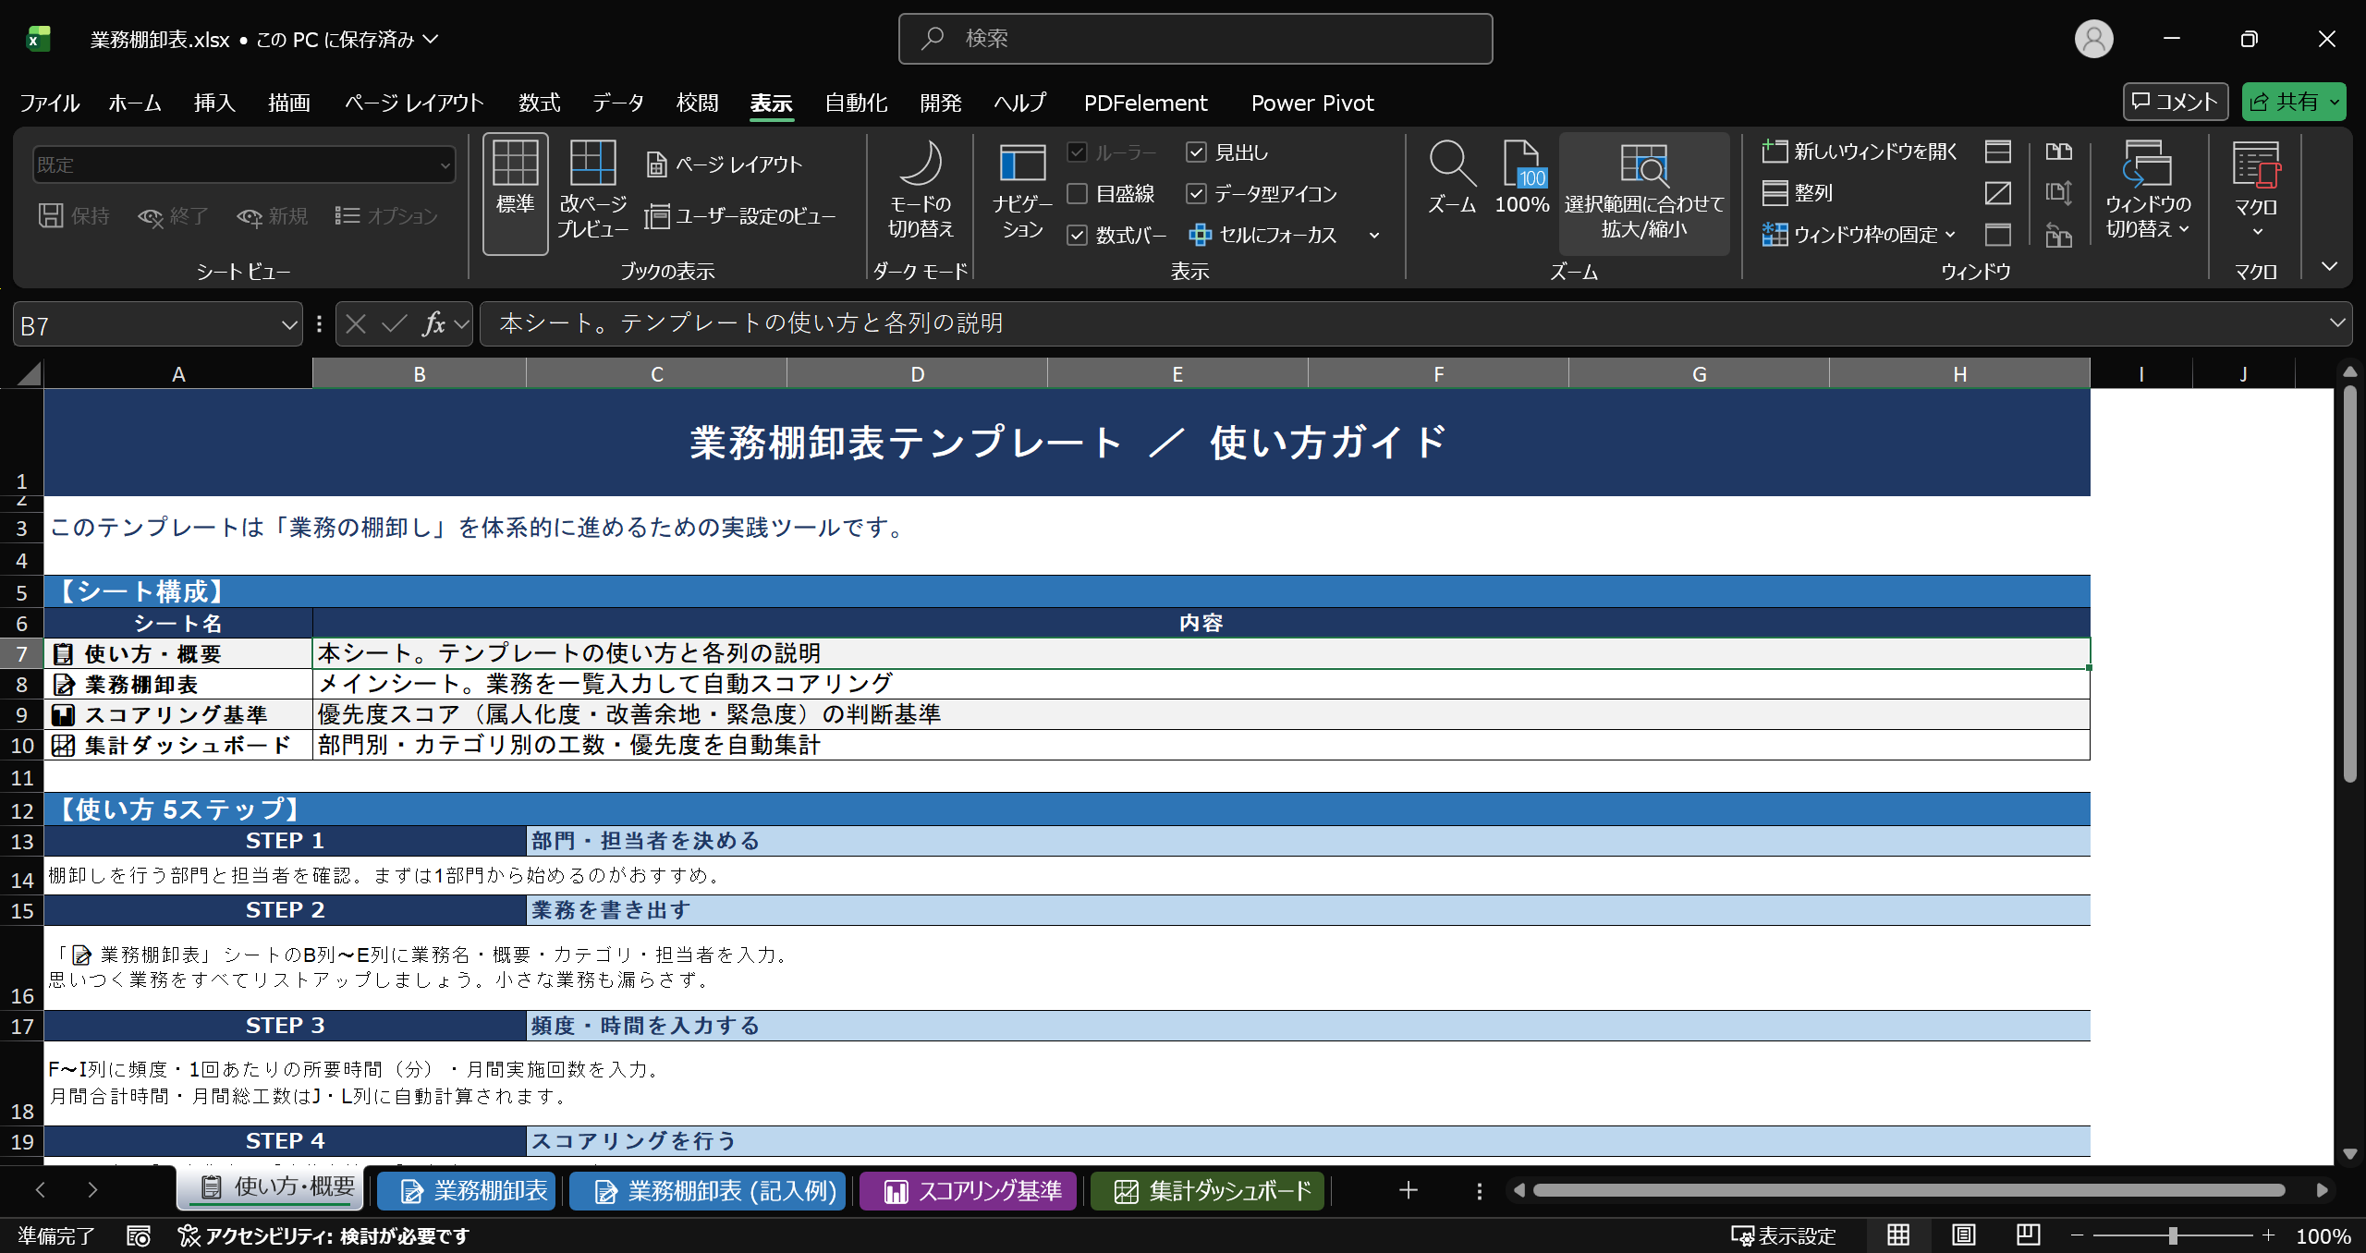Toggle the Gridlines (目盛線) checkbox
Screen dimensions: 2366x1253
pos(1078,194)
